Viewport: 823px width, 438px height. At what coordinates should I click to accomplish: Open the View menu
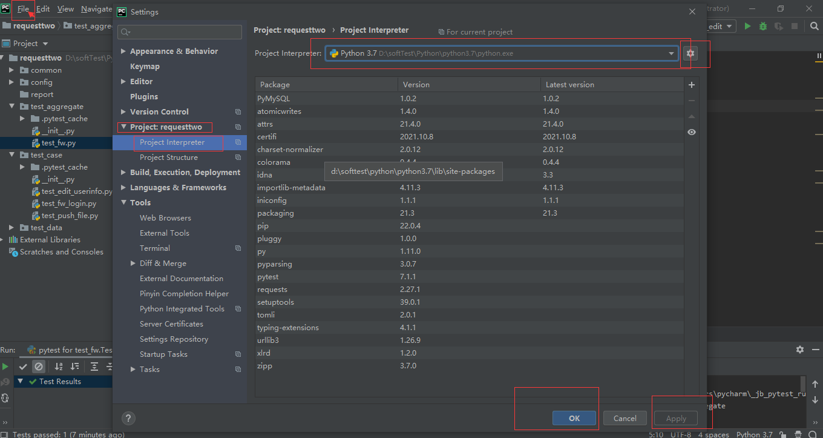(65, 9)
